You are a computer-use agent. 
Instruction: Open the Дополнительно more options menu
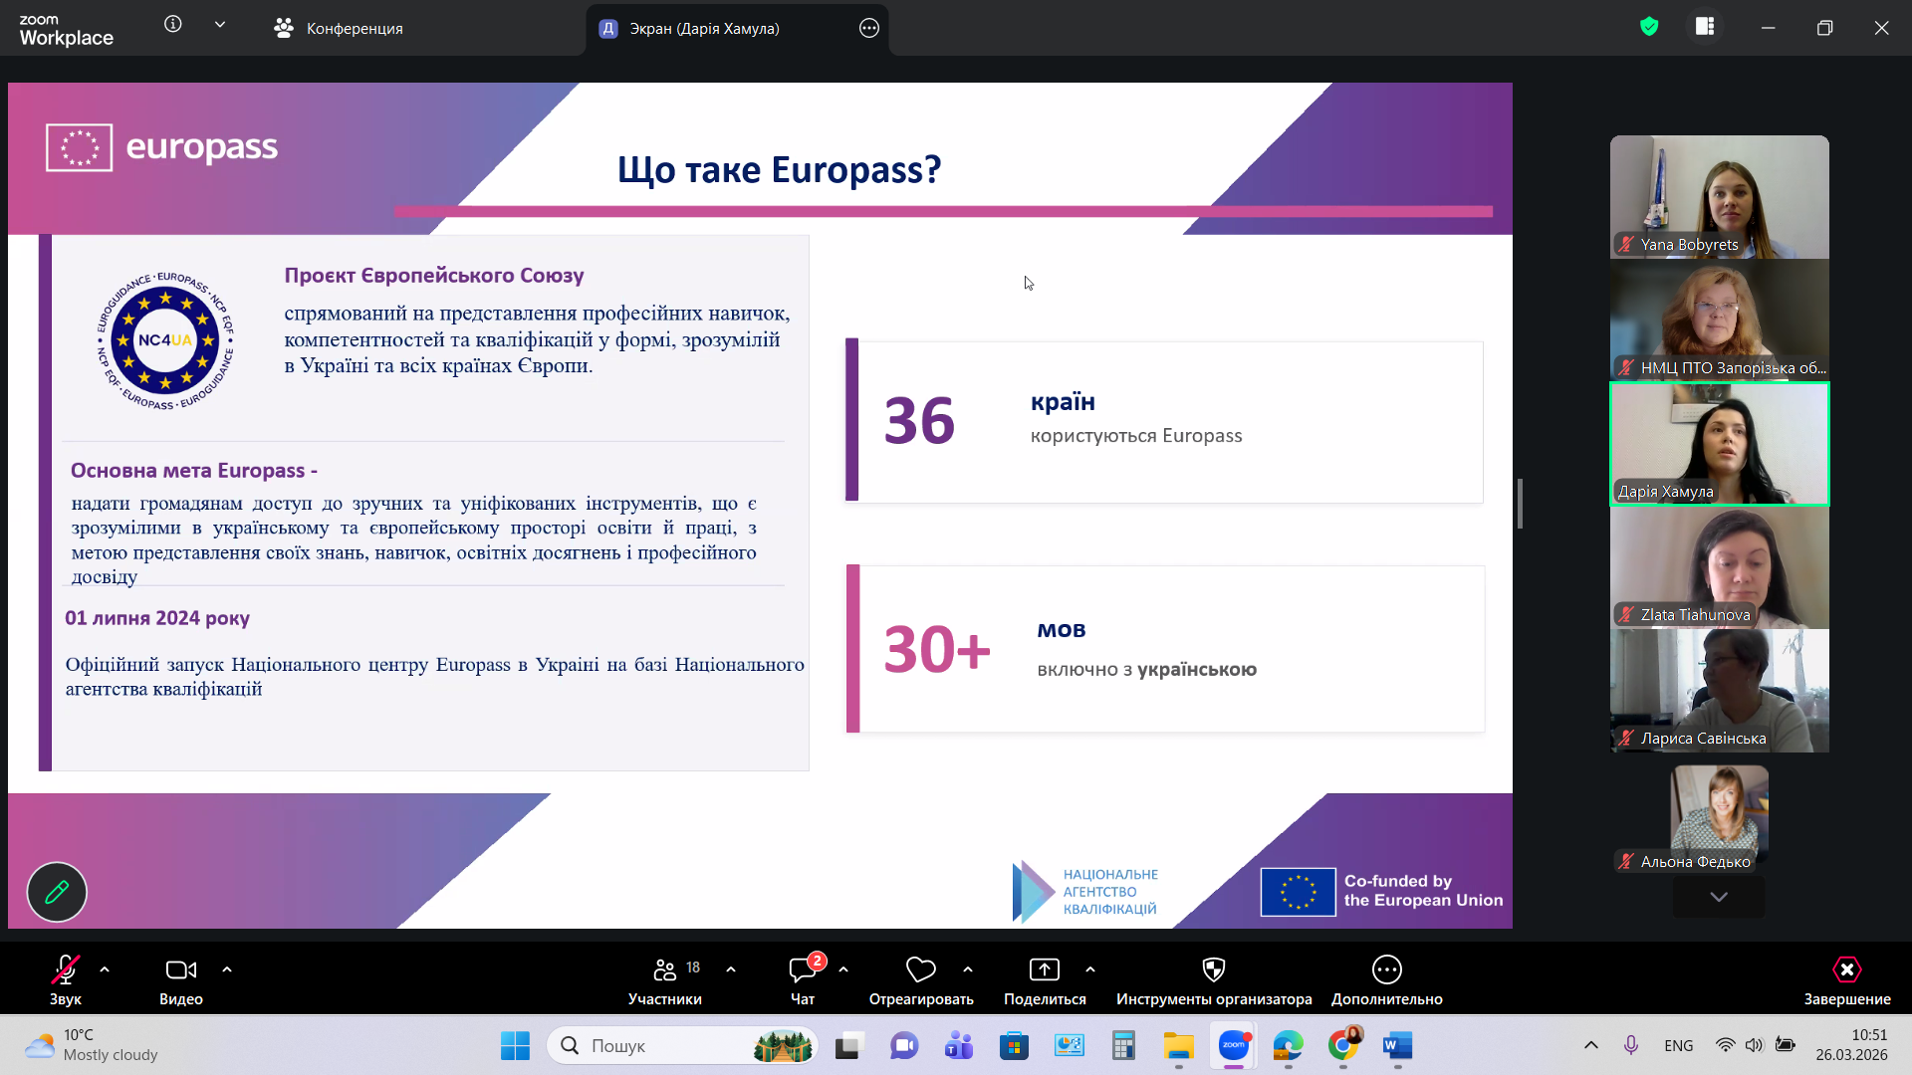1387,979
